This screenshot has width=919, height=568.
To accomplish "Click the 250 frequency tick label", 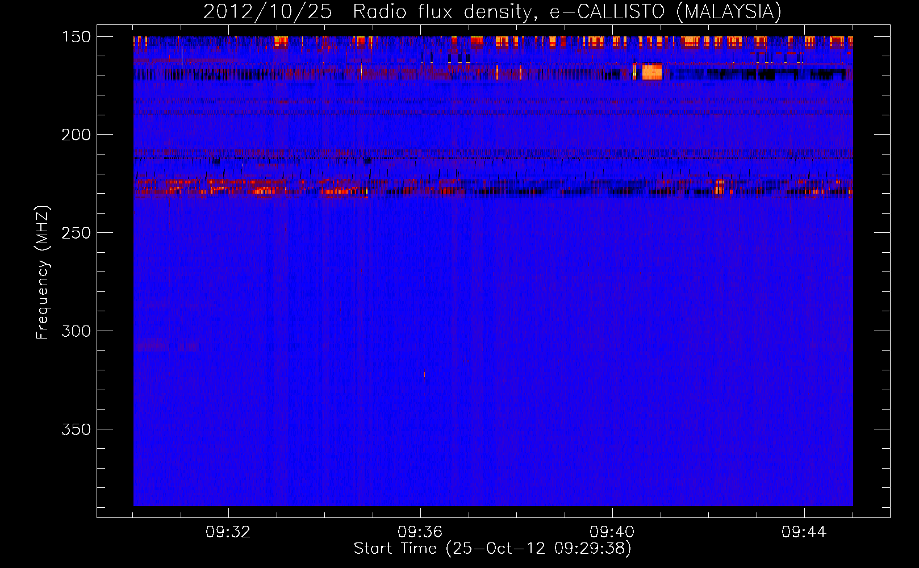I will point(76,233).
